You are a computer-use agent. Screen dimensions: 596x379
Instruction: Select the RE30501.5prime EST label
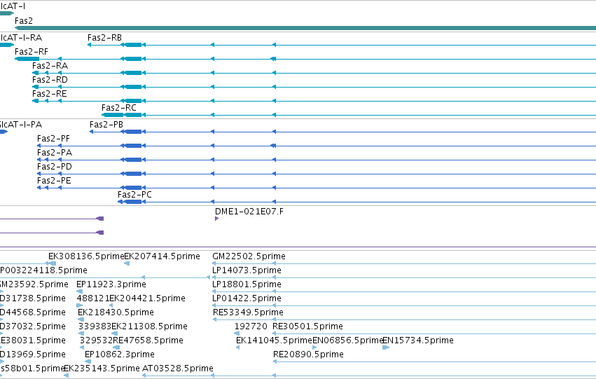308,327
